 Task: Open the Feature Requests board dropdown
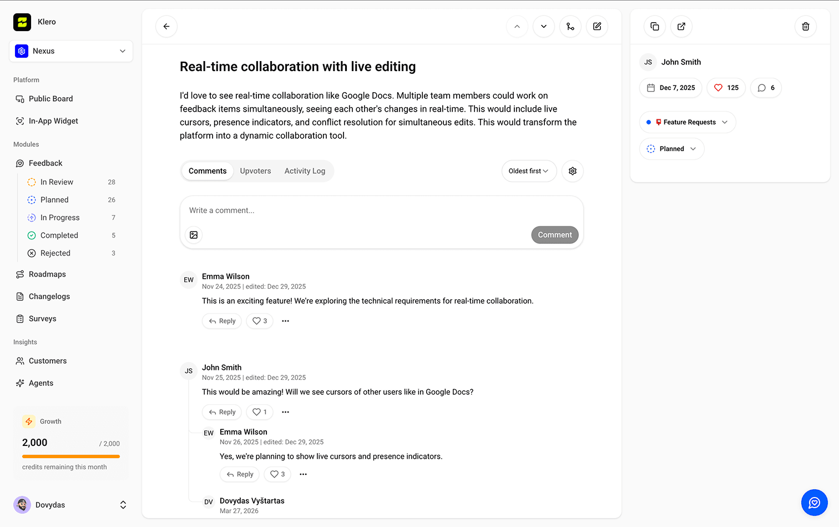688,122
